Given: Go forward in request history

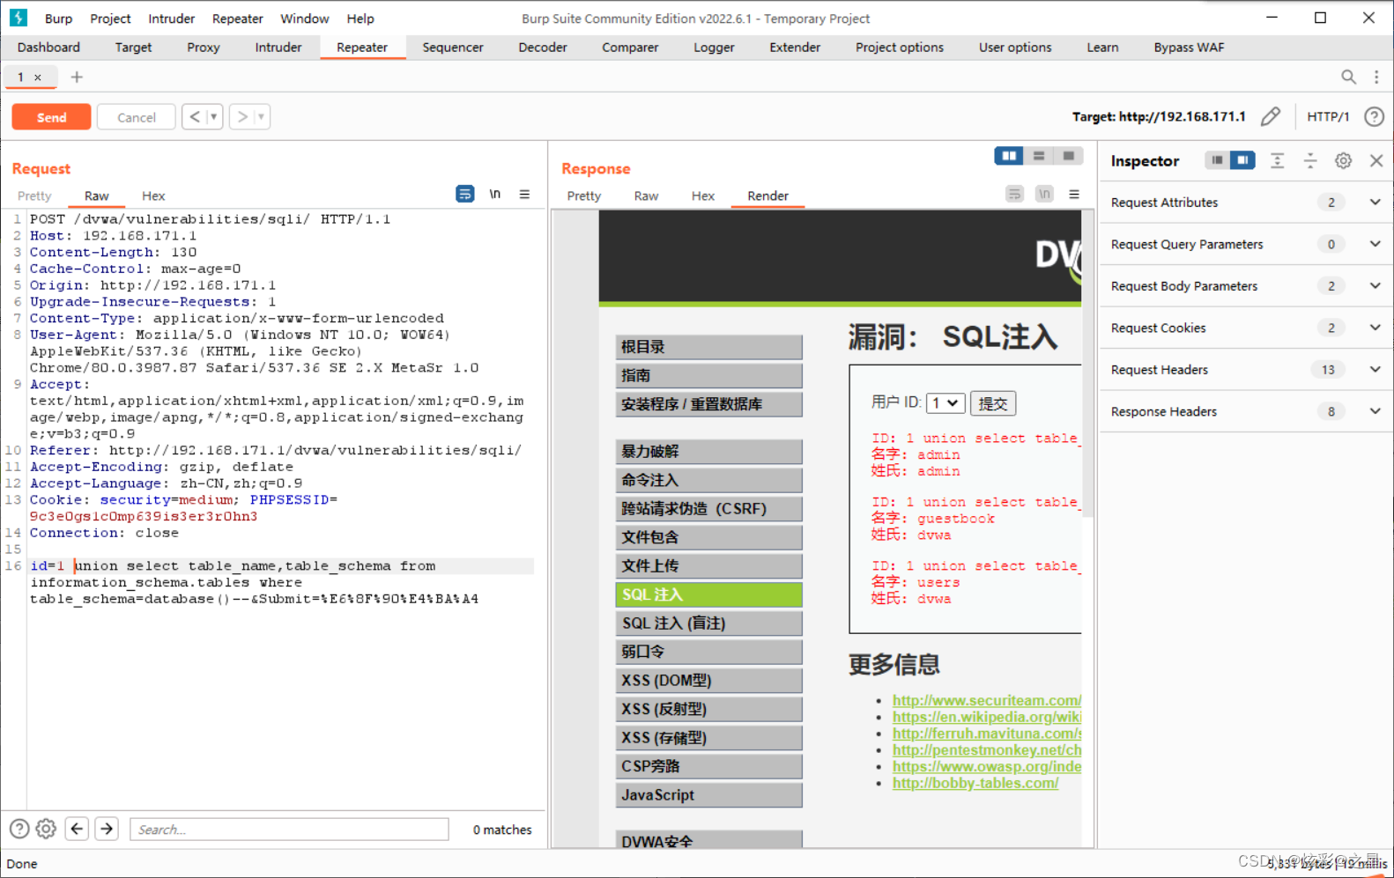Looking at the screenshot, I should [x=242, y=116].
